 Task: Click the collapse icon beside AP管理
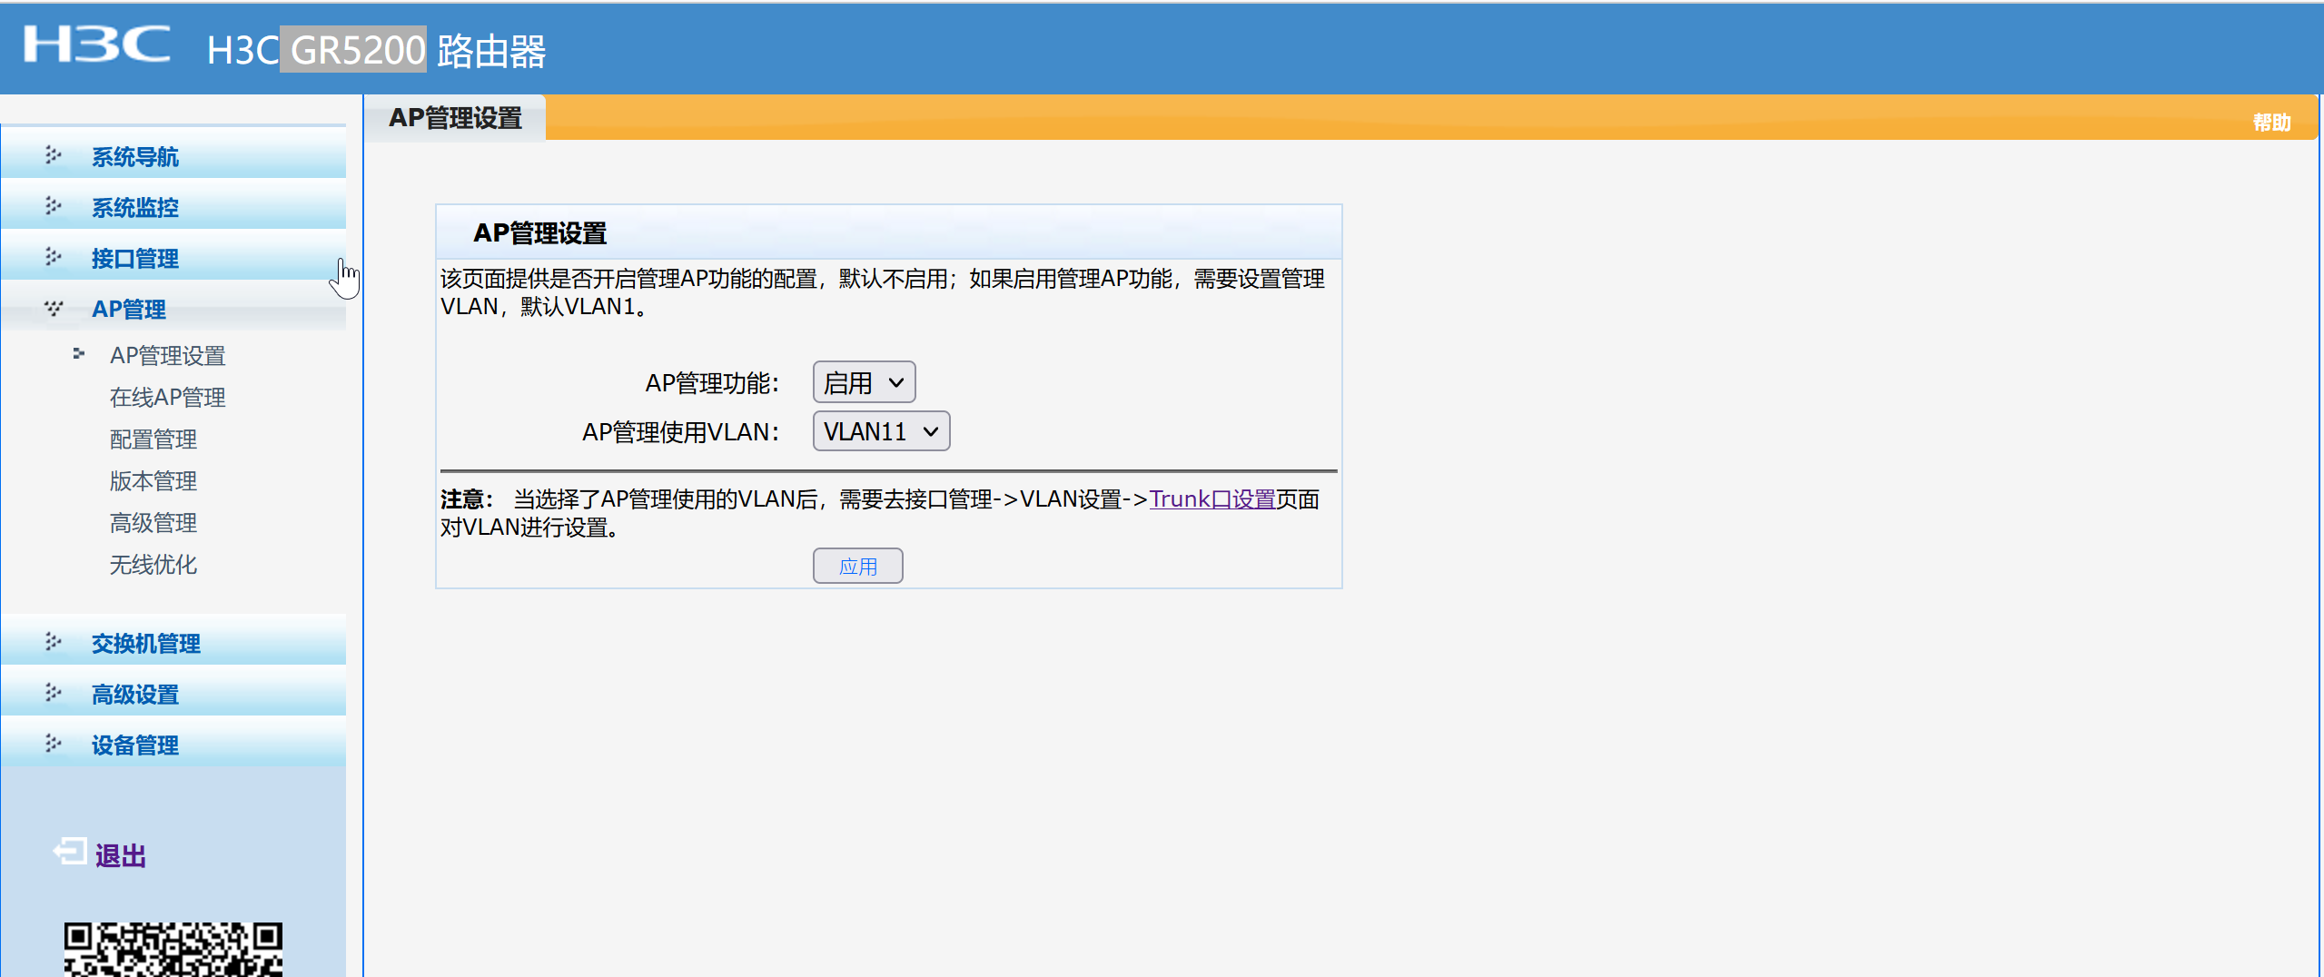(54, 309)
